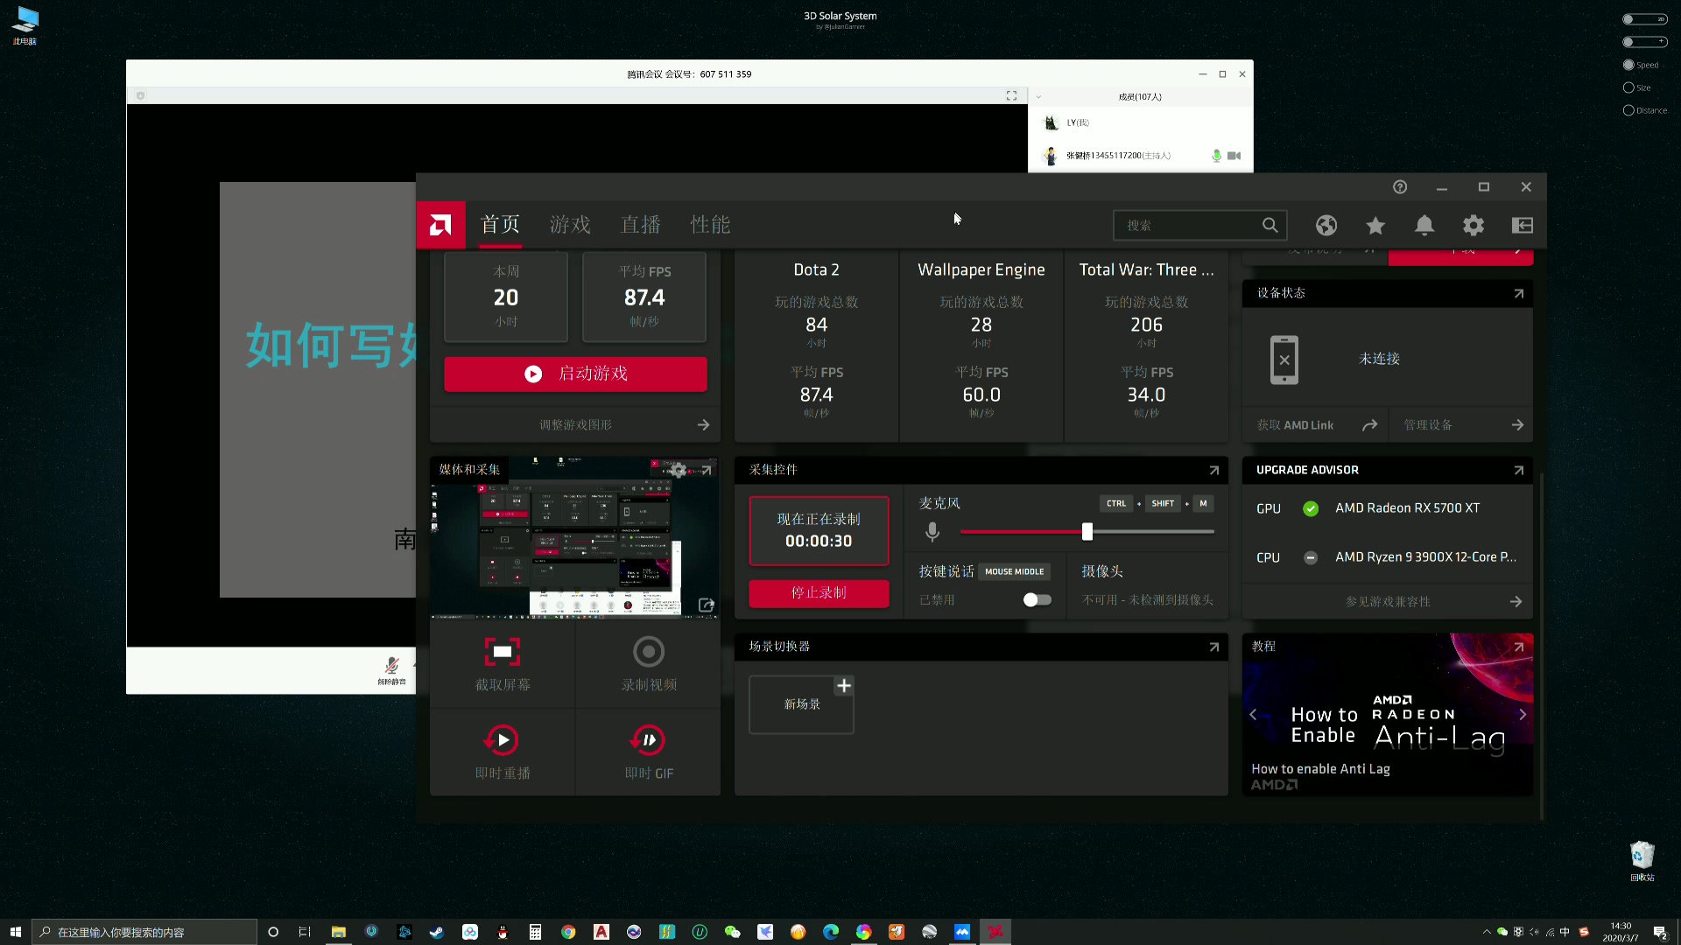This screenshot has width=1681, height=945.
Task: Click the green GPU compatibility checkmark
Action: coord(1311,508)
